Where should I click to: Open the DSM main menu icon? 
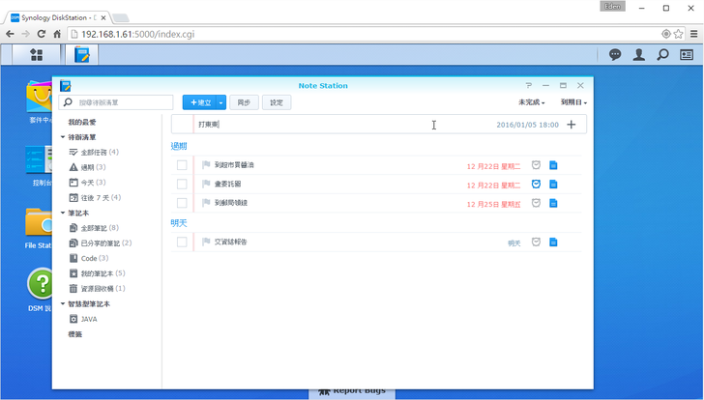pyautogui.click(x=36, y=55)
